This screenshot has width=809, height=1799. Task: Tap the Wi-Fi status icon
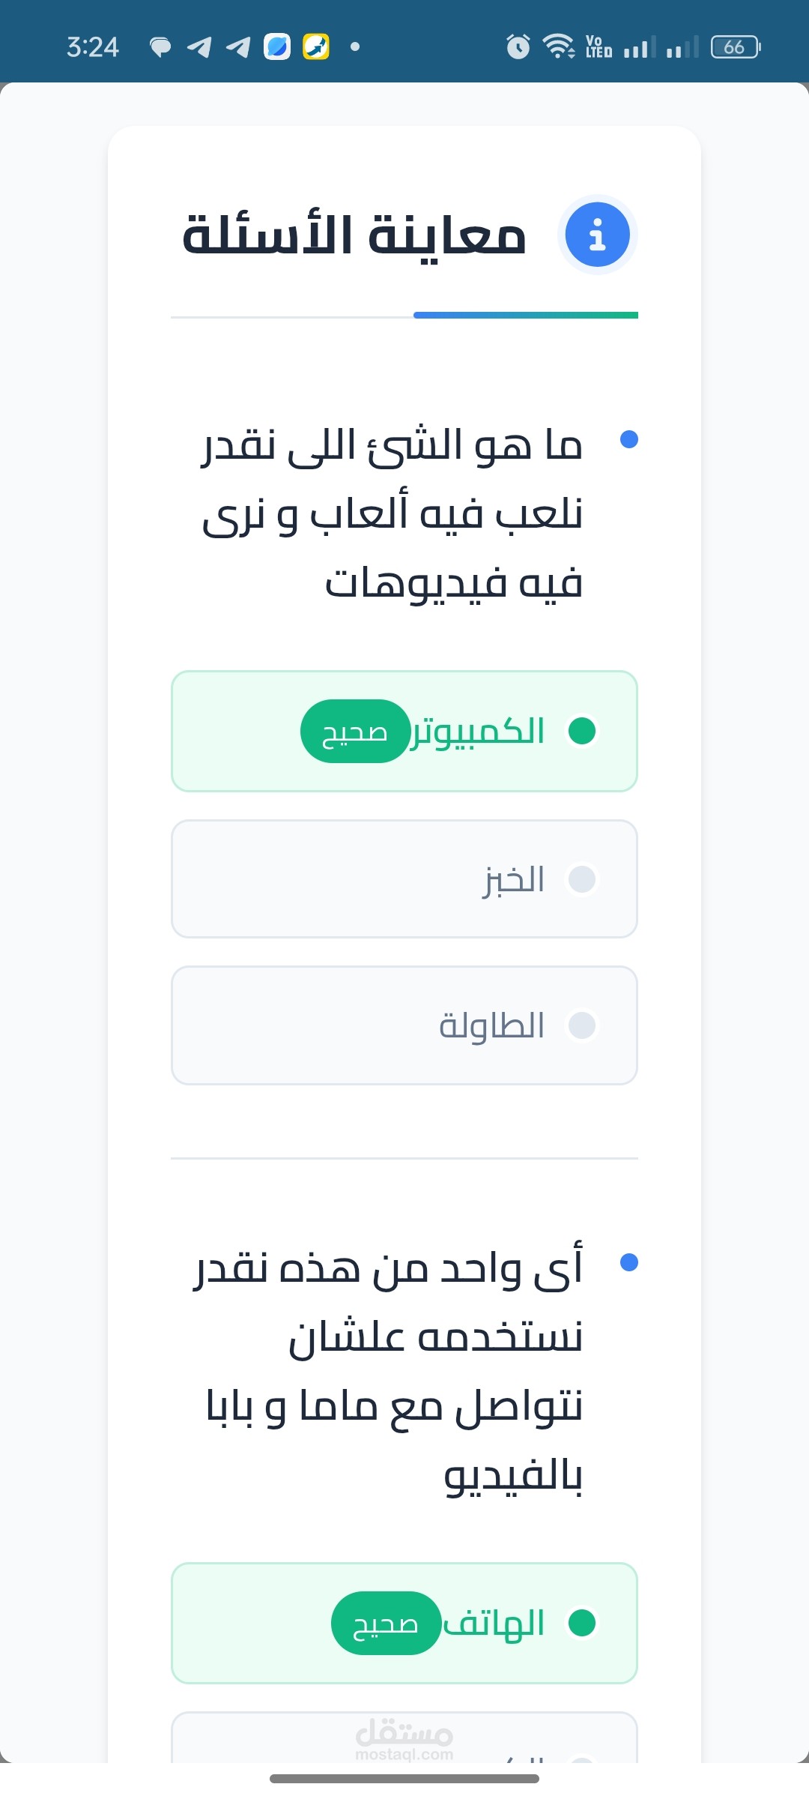point(558,47)
